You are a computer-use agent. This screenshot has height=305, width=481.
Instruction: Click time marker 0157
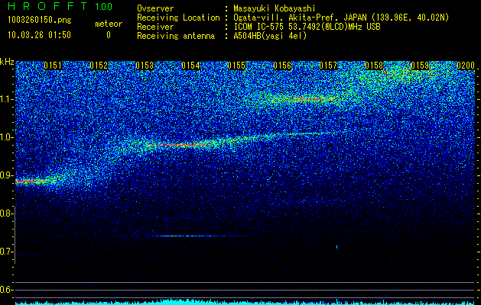click(x=328, y=66)
